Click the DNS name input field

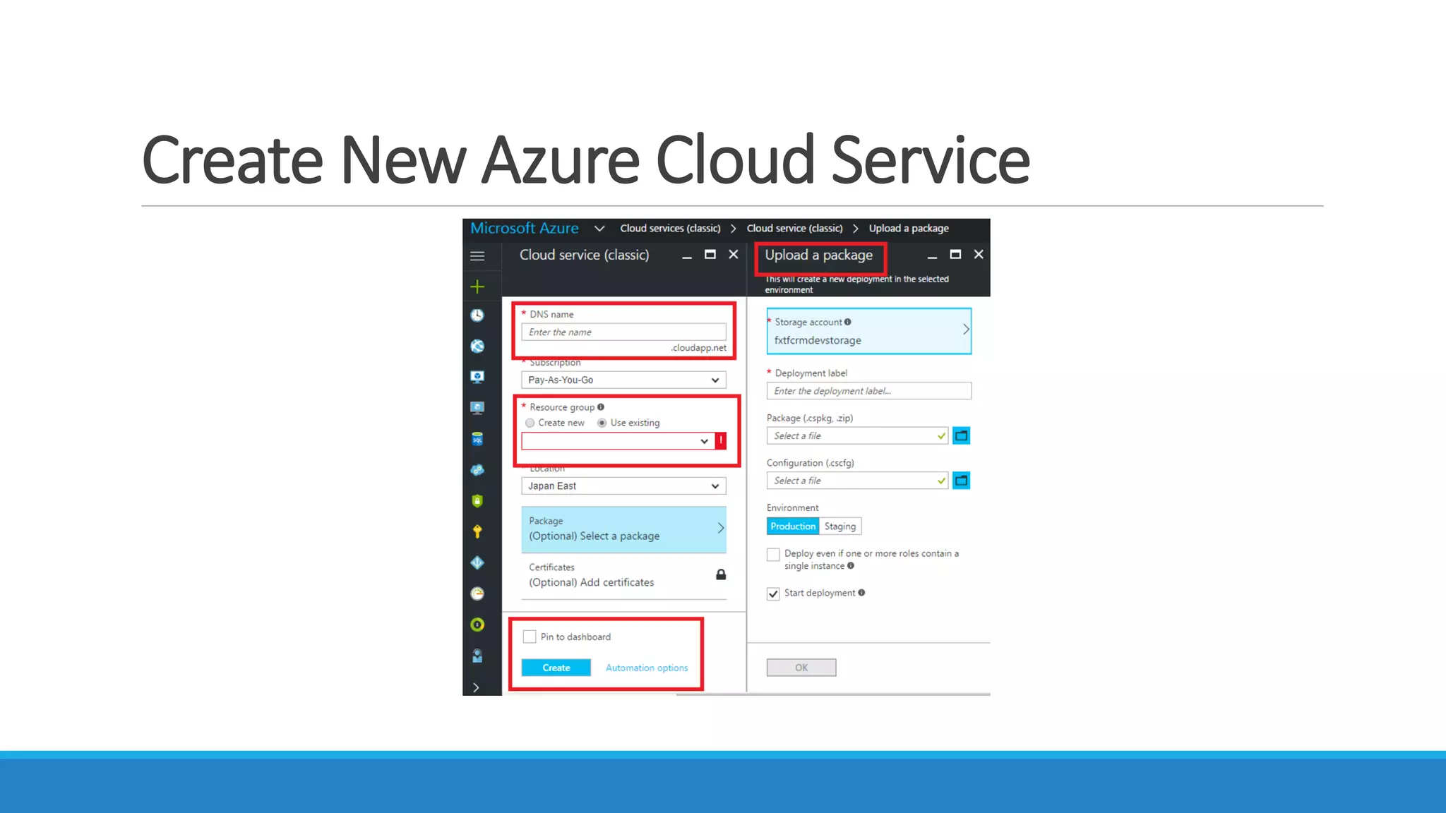(x=623, y=332)
